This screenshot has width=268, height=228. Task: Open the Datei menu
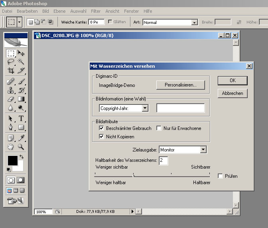pyautogui.click(x=7, y=11)
